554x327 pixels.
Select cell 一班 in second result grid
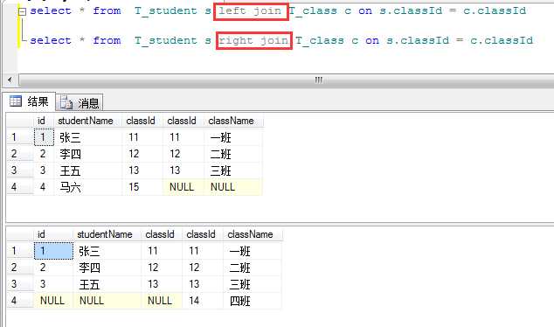(x=253, y=251)
